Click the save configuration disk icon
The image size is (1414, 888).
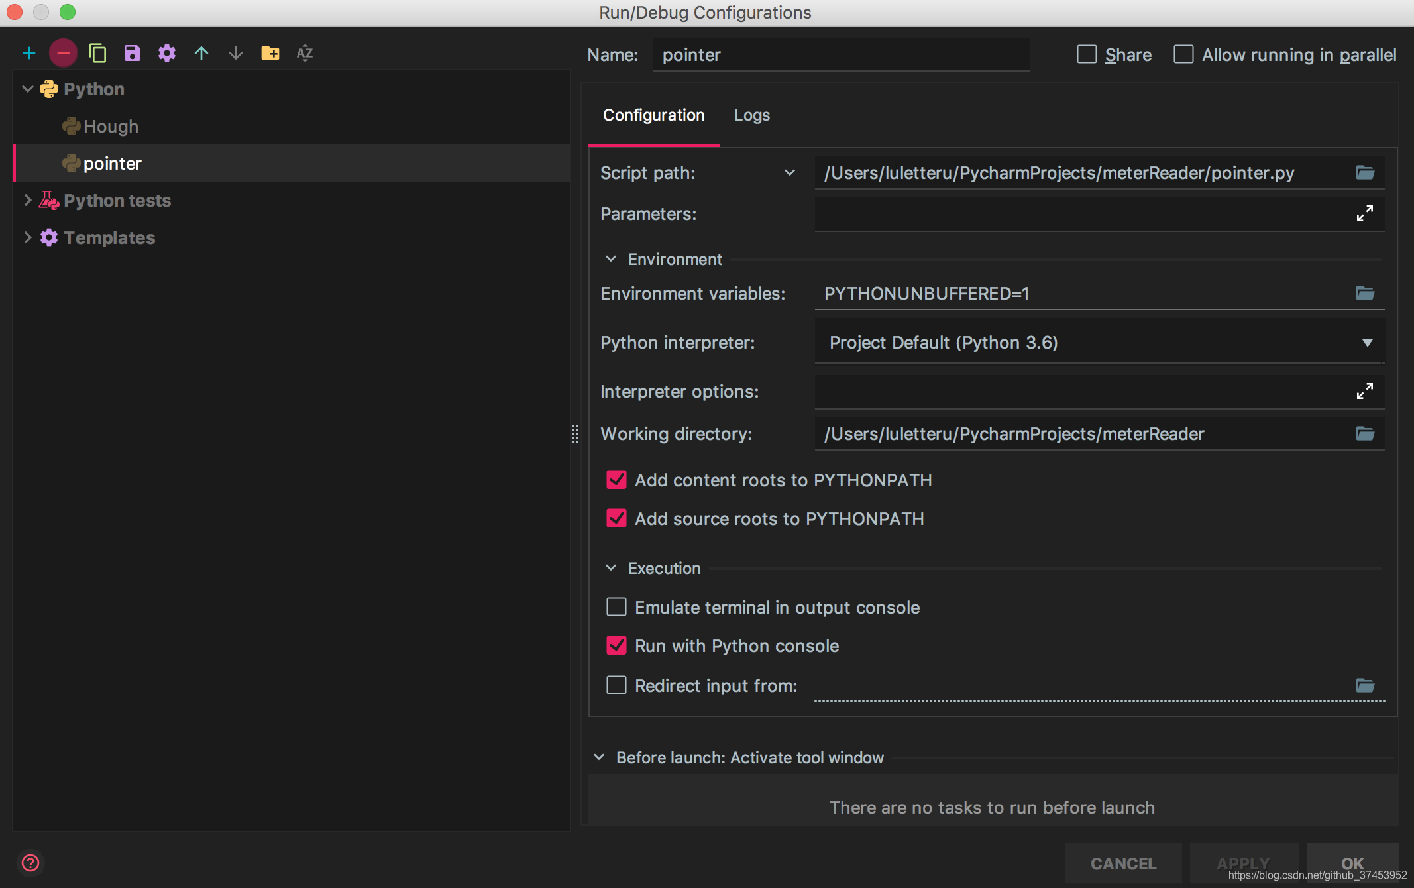click(133, 53)
